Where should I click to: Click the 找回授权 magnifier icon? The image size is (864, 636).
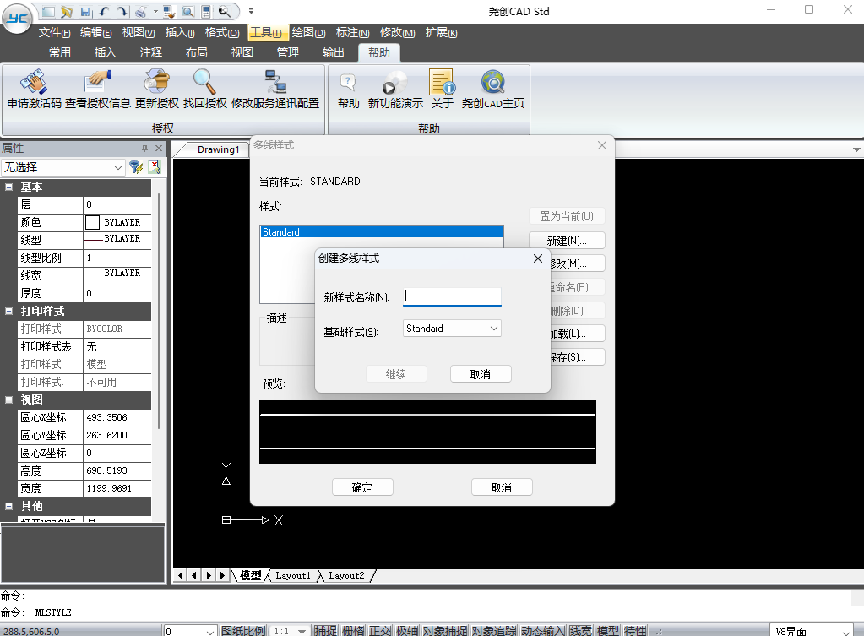(x=205, y=83)
